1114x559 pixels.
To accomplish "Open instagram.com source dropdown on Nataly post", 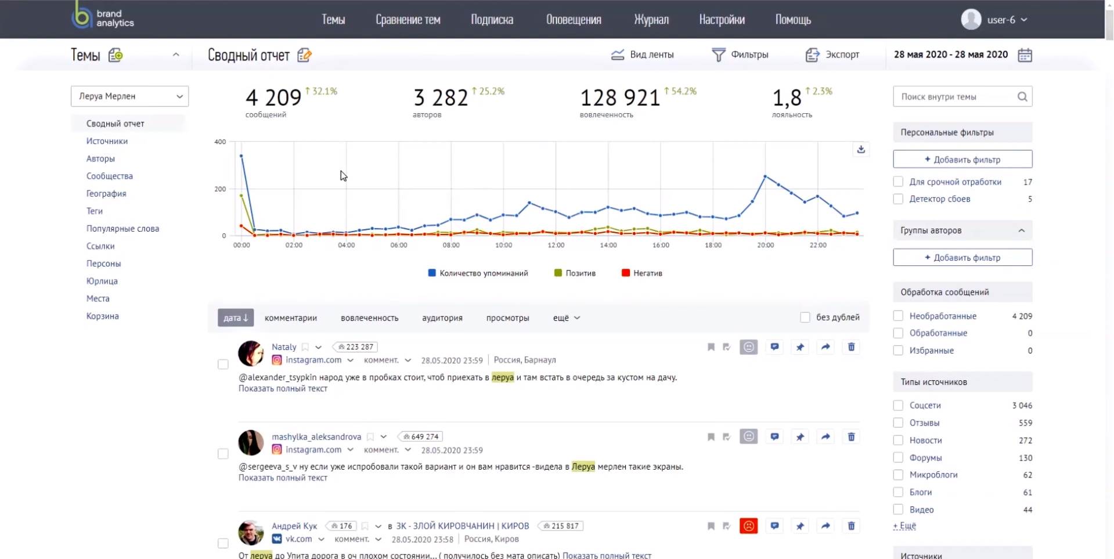I will [350, 360].
